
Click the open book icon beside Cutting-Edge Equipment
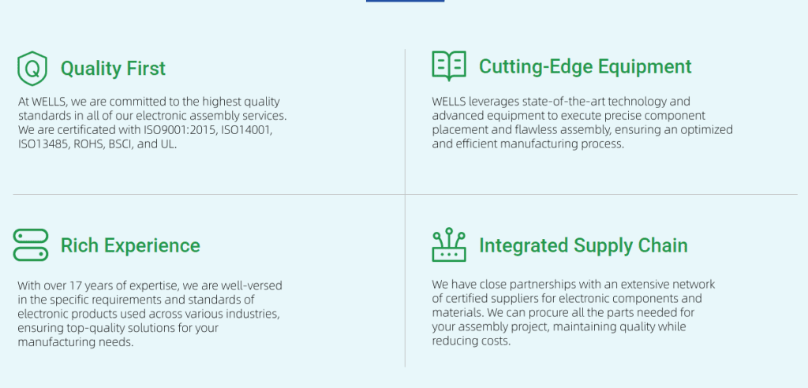(x=449, y=65)
